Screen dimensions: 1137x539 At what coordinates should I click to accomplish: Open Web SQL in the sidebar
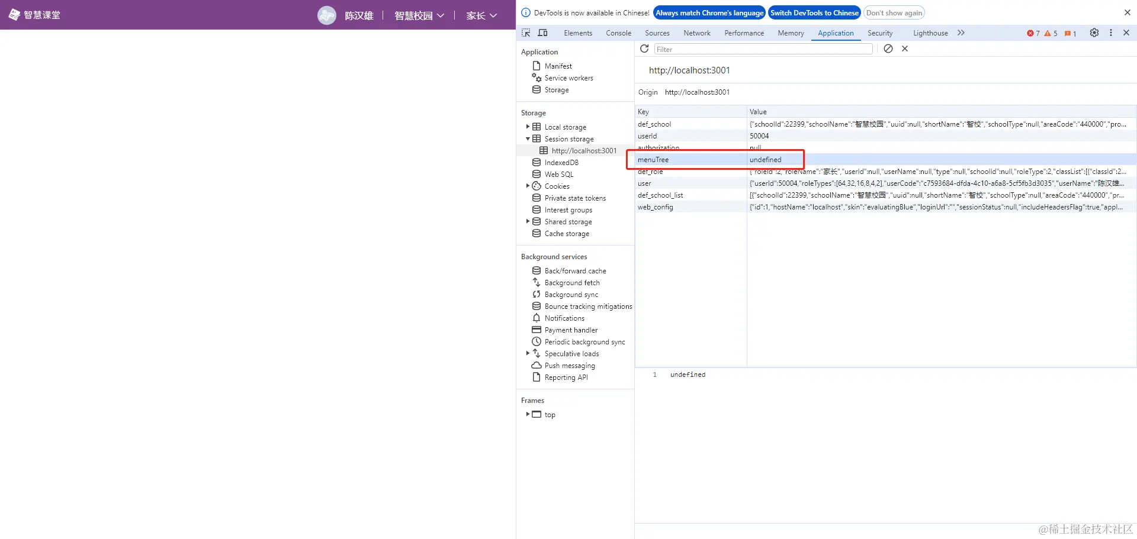click(x=559, y=175)
